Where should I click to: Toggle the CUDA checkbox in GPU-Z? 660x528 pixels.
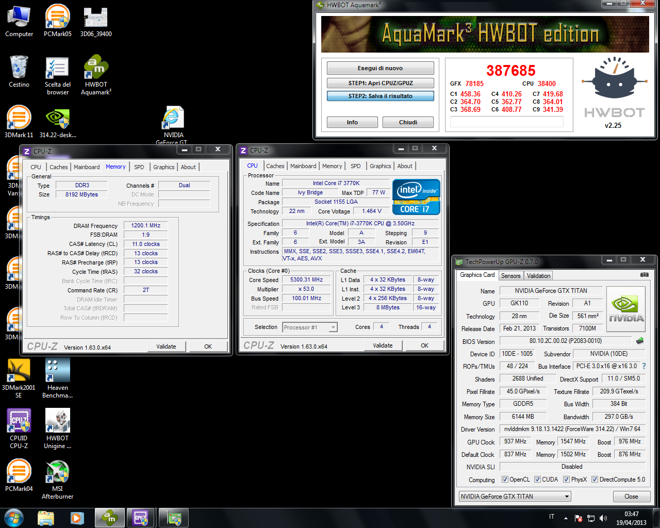pos(537,480)
